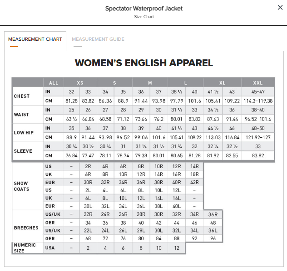Select the sleeve value 31 ¾
The height and width of the screenshot is (271, 287).
point(177,146)
